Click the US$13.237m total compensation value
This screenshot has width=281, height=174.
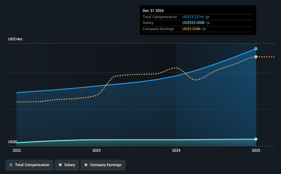pyautogui.click(x=193, y=17)
